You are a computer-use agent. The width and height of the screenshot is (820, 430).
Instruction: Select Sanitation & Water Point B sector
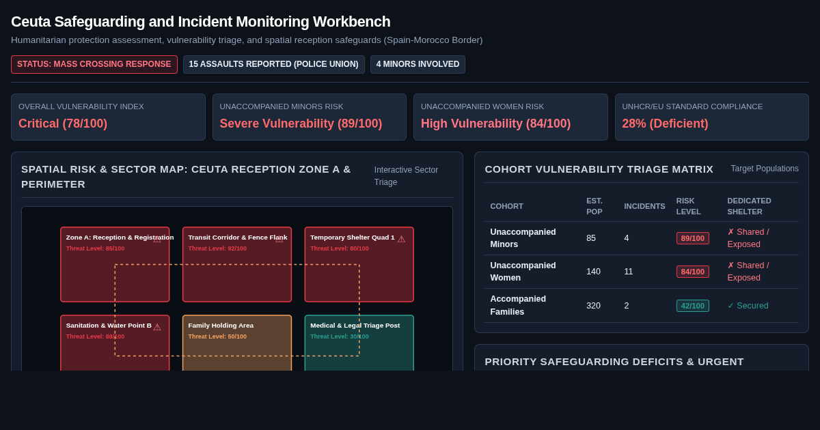click(x=115, y=343)
